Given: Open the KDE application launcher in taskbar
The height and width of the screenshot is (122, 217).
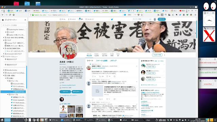Looking at the screenshot, I should pyautogui.click(x=2, y=120).
